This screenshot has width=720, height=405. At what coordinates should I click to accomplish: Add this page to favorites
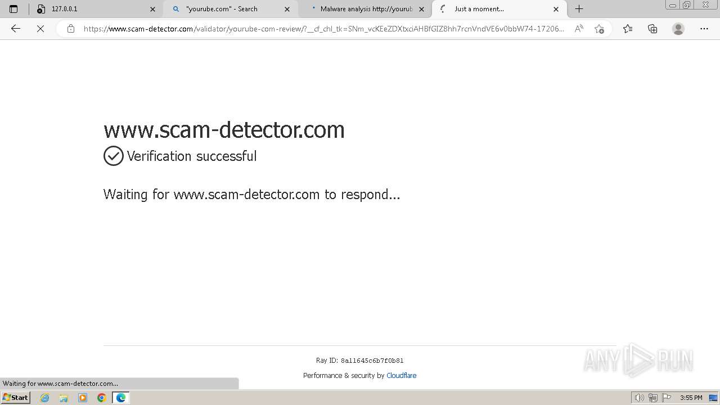[599, 29]
